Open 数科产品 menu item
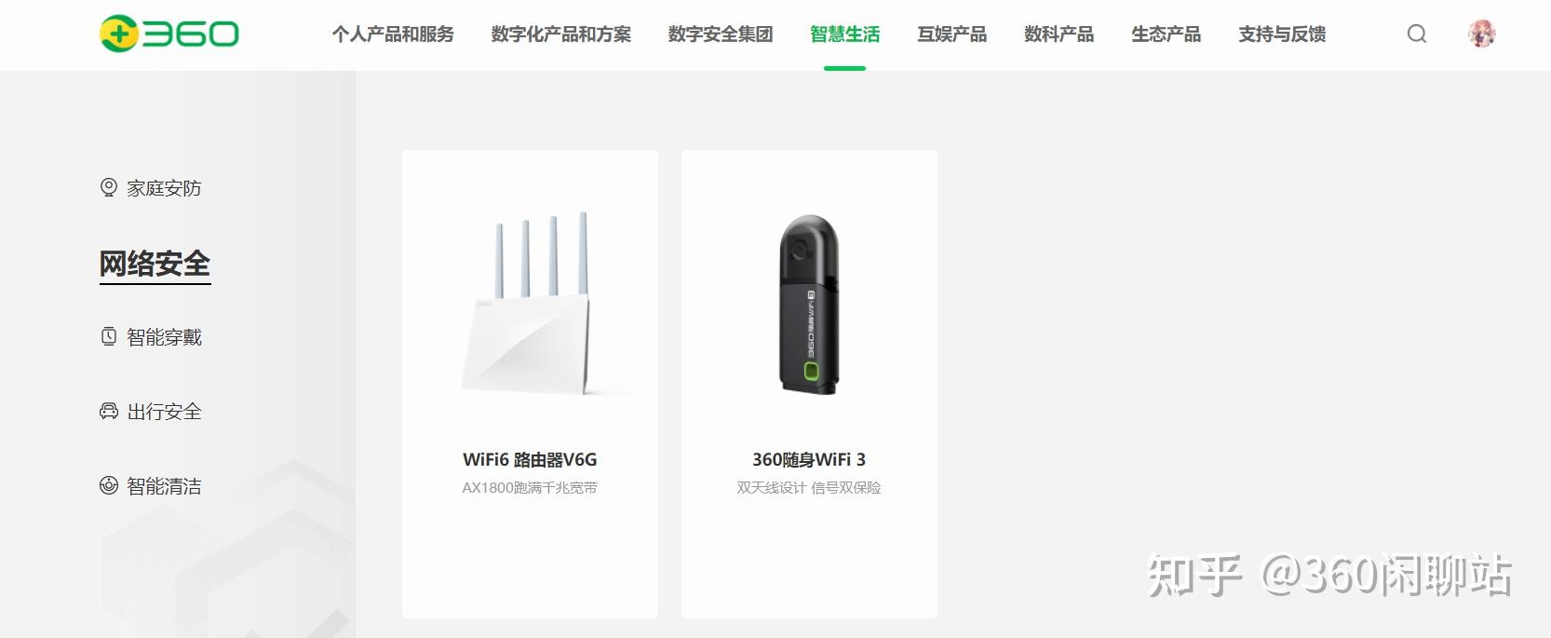Image resolution: width=1551 pixels, height=638 pixels. click(1059, 34)
